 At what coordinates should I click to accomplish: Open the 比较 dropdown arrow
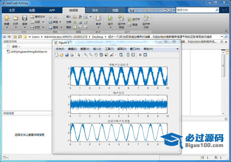43,22
